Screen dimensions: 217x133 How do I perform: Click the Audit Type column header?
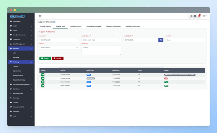[x=90, y=70]
